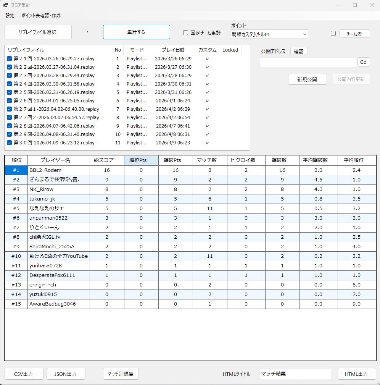
Task: Minimize the スコア集計 window
Action: tap(338, 5)
